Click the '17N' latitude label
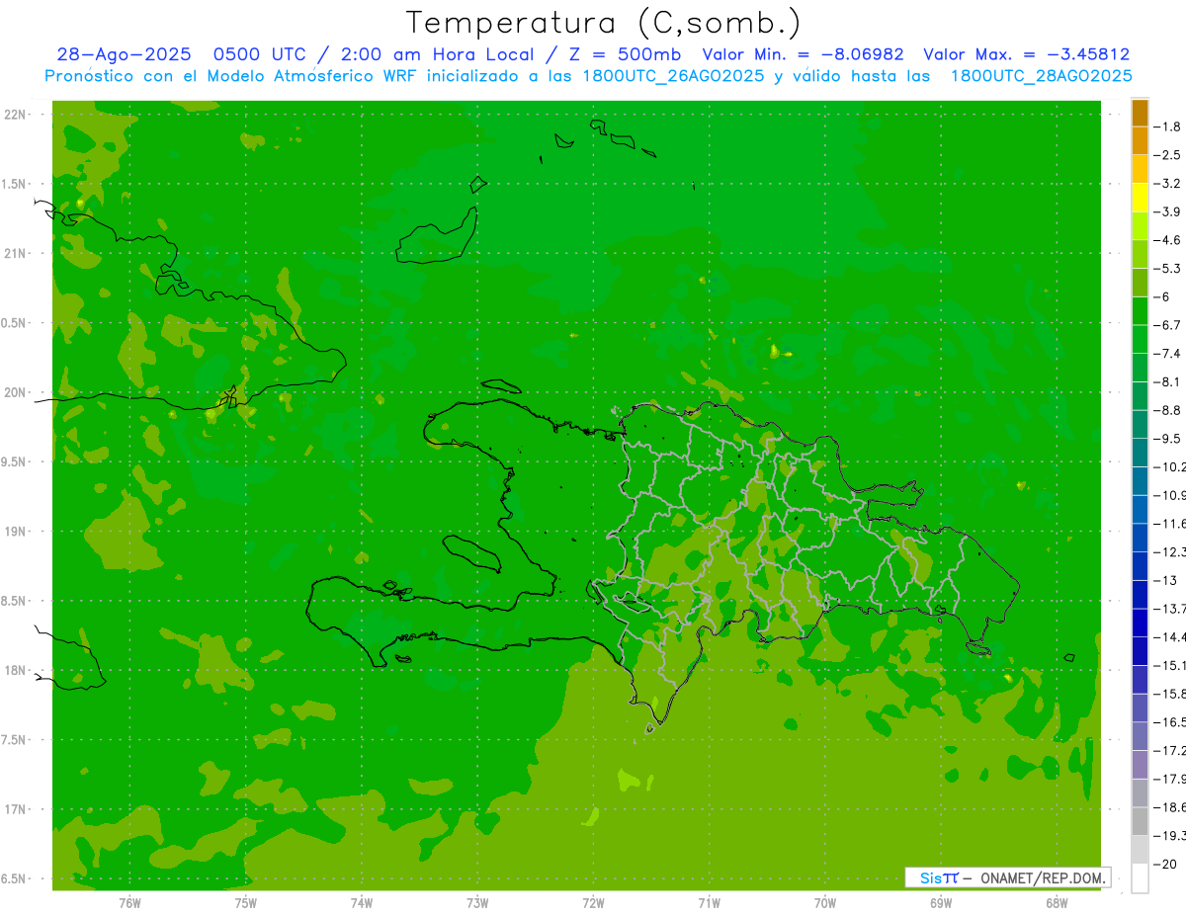This screenshot has width=1186, height=916. coord(15,809)
